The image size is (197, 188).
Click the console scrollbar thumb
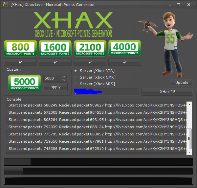point(189,139)
